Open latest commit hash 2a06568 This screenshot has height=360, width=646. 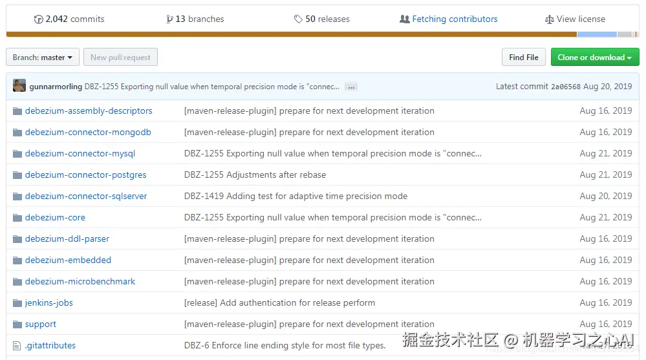point(566,87)
